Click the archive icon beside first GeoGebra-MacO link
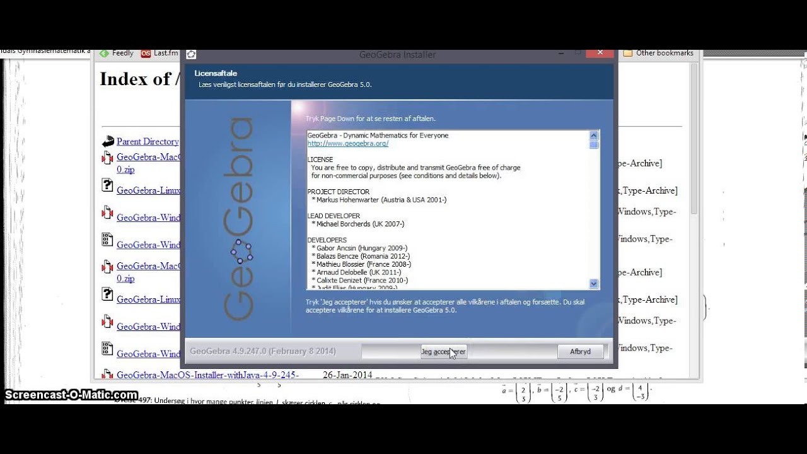 [x=107, y=158]
